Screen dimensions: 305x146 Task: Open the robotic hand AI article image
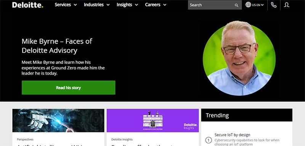click(x=58, y=120)
